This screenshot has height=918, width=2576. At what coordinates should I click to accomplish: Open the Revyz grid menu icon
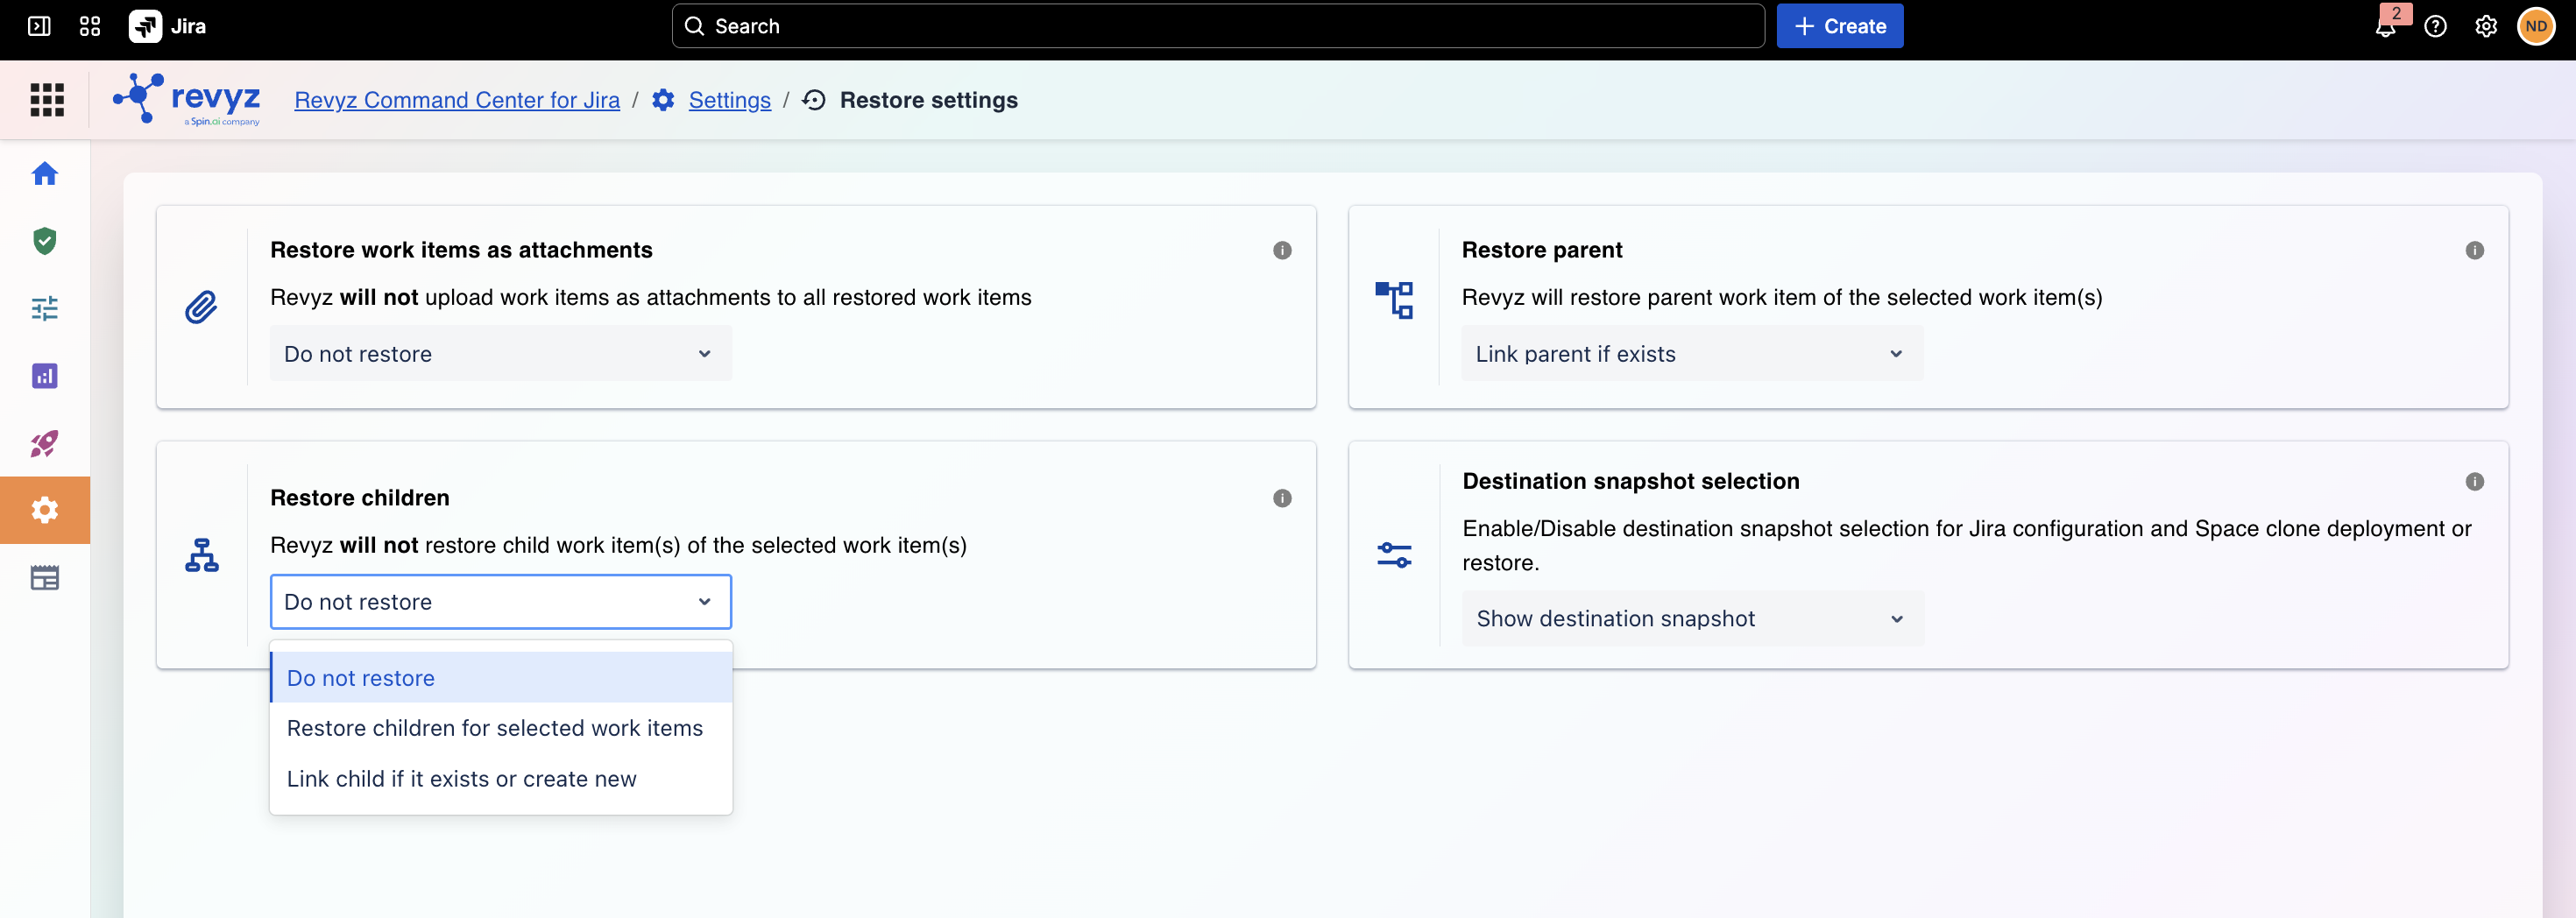pos(47,100)
